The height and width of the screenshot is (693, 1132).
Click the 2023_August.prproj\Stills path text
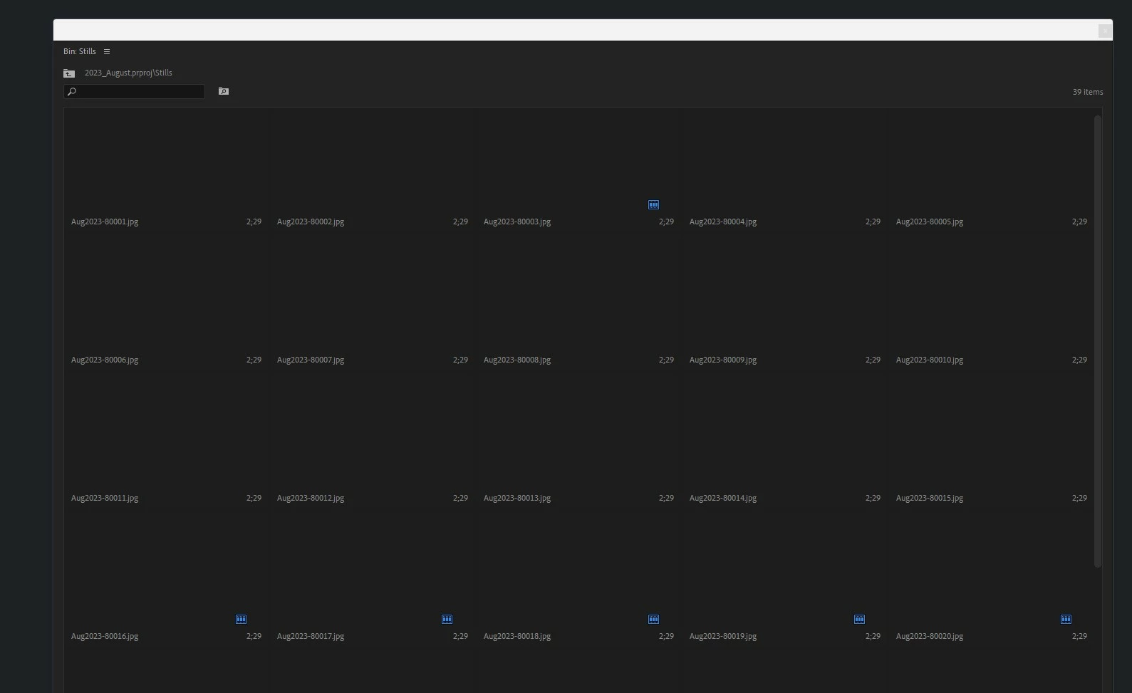click(128, 73)
